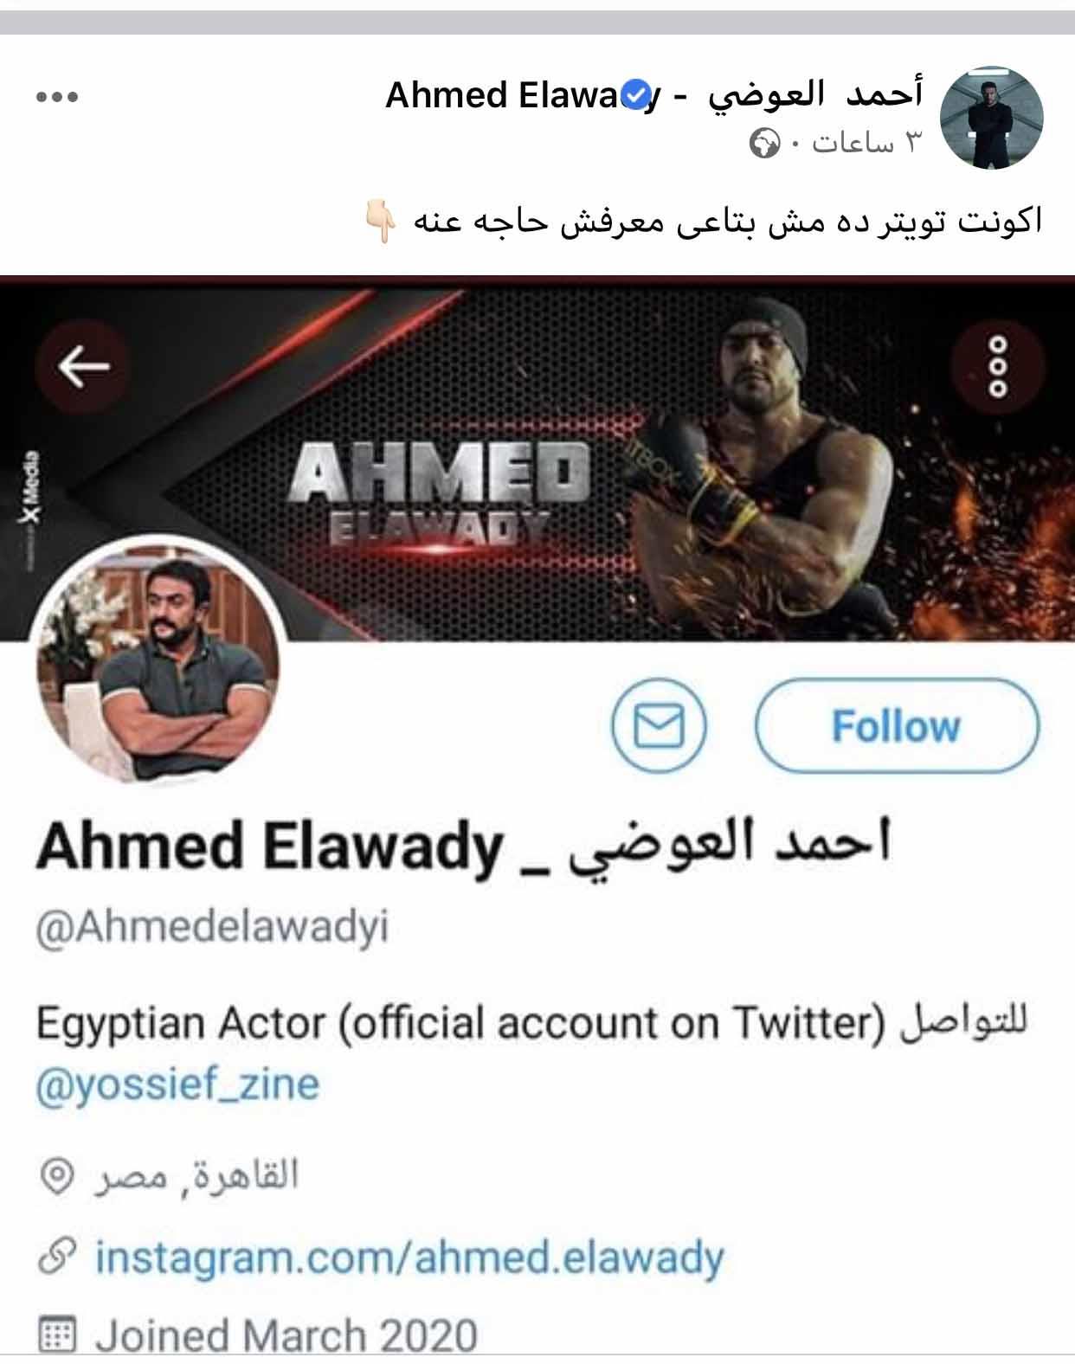Open the instagram.com/ahmed.elawady link
Image resolution: width=1075 pixels, height=1364 pixels.
pyautogui.click(x=409, y=1258)
